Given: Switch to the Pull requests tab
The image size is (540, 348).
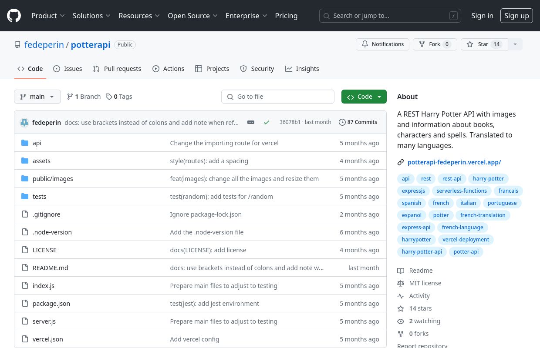Looking at the screenshot, I should (117, 69).
